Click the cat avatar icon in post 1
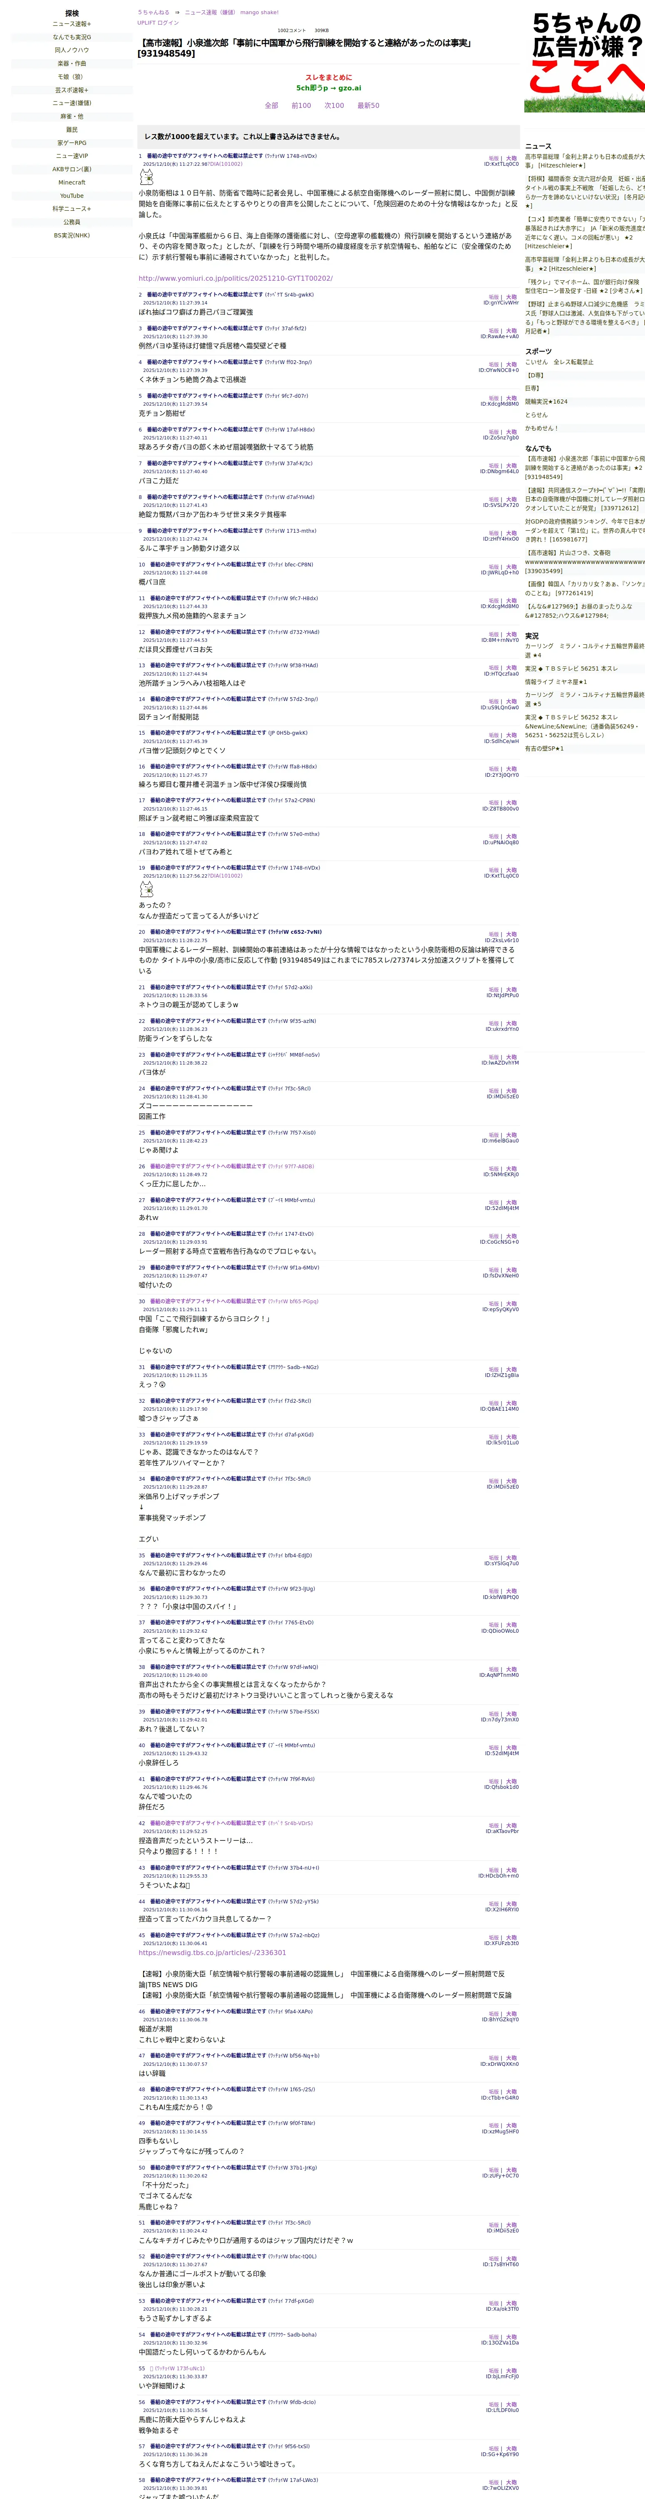The image size is (645, 2499). 146,177
